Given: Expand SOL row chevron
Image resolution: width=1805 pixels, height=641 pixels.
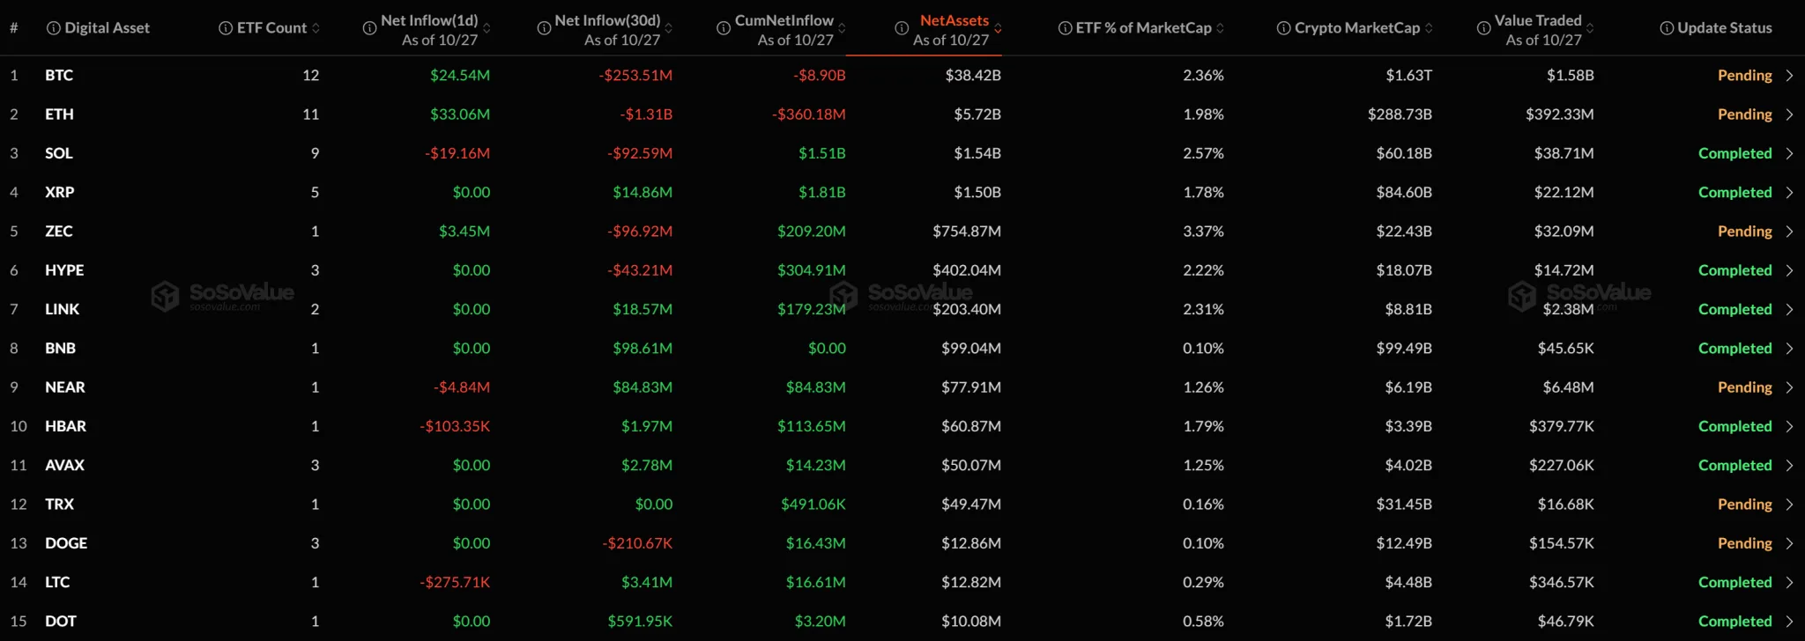Looking at the screenshot, I should 1789,153.
